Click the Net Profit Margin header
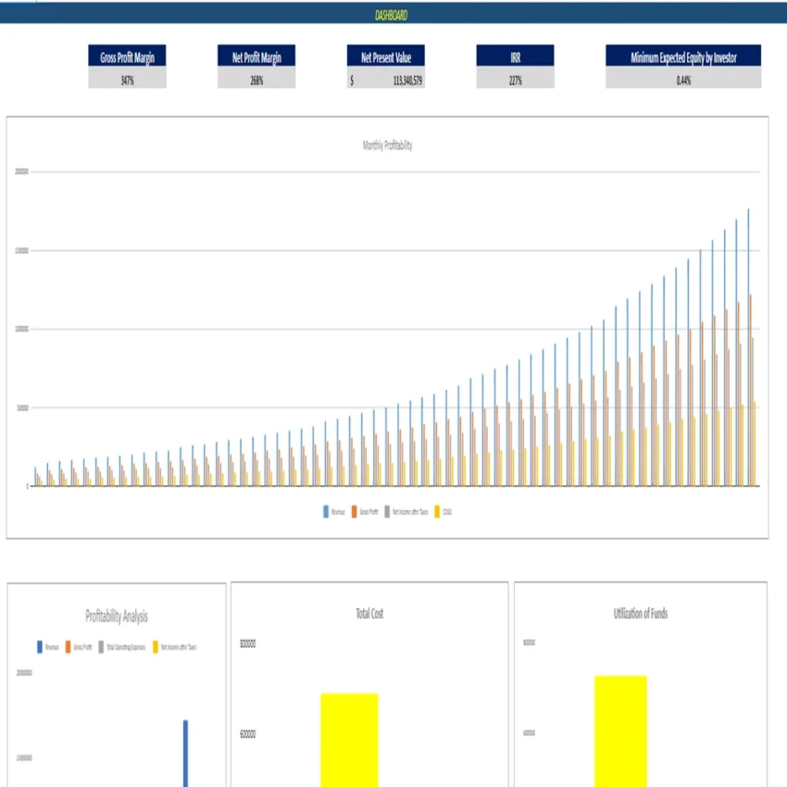787x787 pixels. 256,57
